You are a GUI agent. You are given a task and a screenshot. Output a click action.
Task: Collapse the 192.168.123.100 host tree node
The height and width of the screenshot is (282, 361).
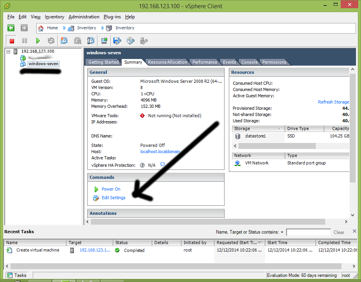(x=9, y=52)
